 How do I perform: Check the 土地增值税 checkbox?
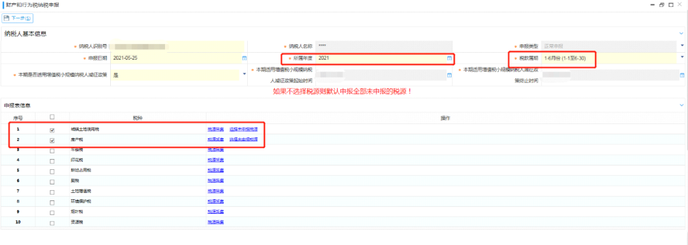coord(53,192)
